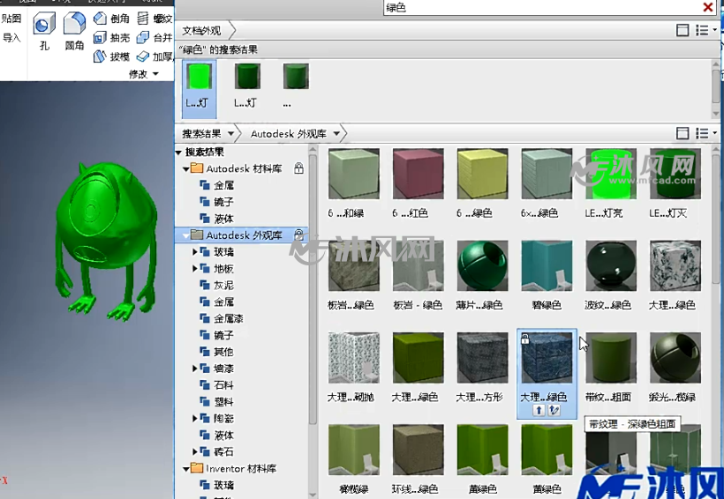Expand the 玻璃 category in 外观库
The width and height of the screenshot is (724, 499).
click(195, 252)
